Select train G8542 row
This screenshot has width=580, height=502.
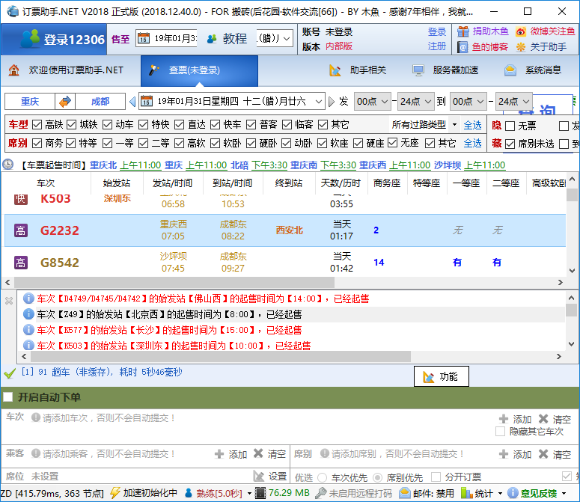click(285, 263)
